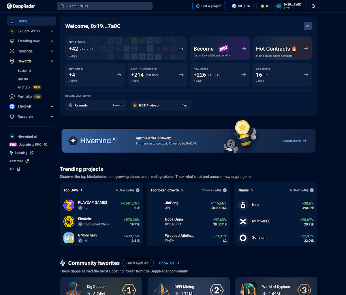
Task: Collapse the Welcome panel
Action: tap(308, 26)
